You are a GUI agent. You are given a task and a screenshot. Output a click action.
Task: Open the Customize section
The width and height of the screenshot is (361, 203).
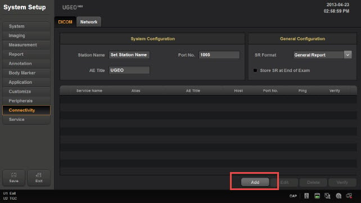[26, 91]
